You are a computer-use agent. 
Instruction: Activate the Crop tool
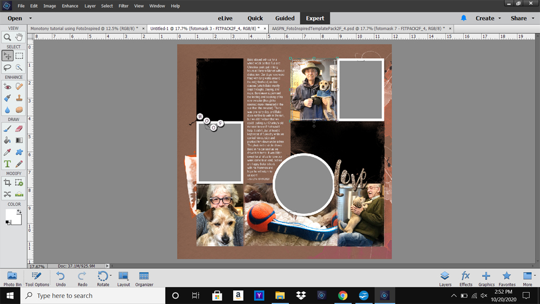point(7,183)
